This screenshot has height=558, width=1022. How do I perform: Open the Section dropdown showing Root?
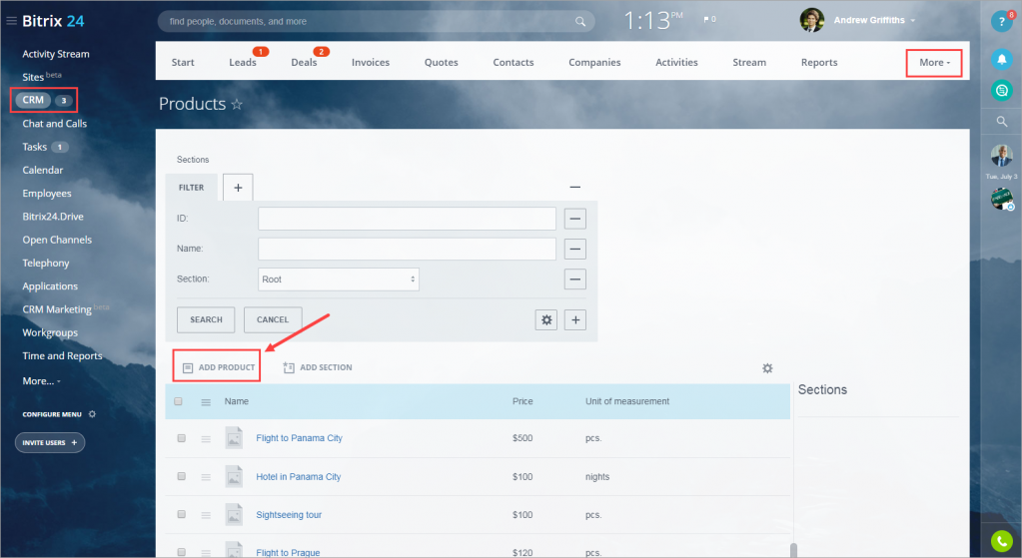(339, 279)
